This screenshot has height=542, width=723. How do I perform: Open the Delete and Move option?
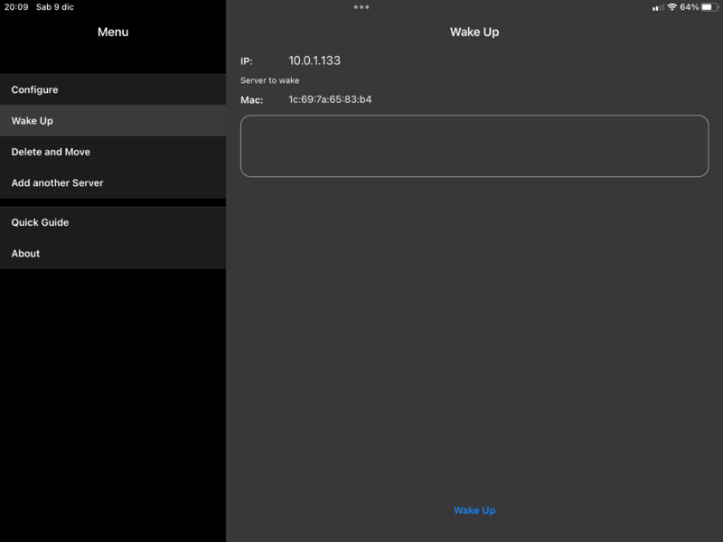click(51, 152)
